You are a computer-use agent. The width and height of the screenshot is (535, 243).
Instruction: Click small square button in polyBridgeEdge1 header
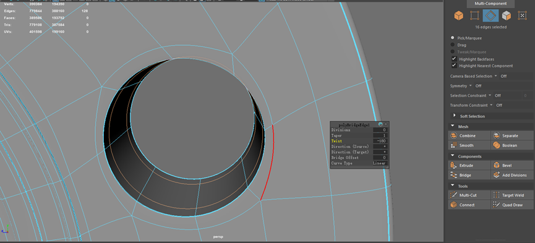click(x=386, y=124)
